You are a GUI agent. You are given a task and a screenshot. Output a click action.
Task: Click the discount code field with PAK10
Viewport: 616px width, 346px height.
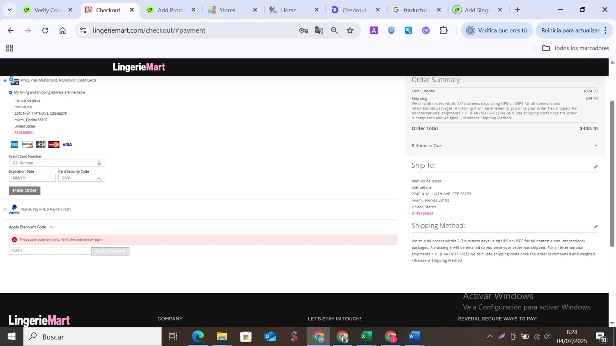click(50, 251)
